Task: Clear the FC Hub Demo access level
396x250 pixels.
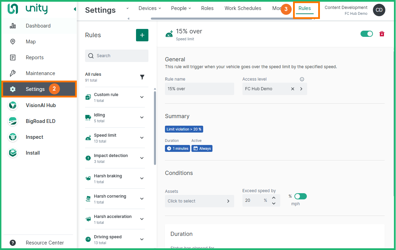Action: click(293, 89)
